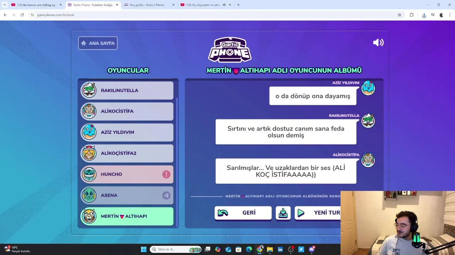This screenshot has width=455, height=255.
Task: Select player MERTİN ALTIHAPI in the list
Action: pos(127,216)
